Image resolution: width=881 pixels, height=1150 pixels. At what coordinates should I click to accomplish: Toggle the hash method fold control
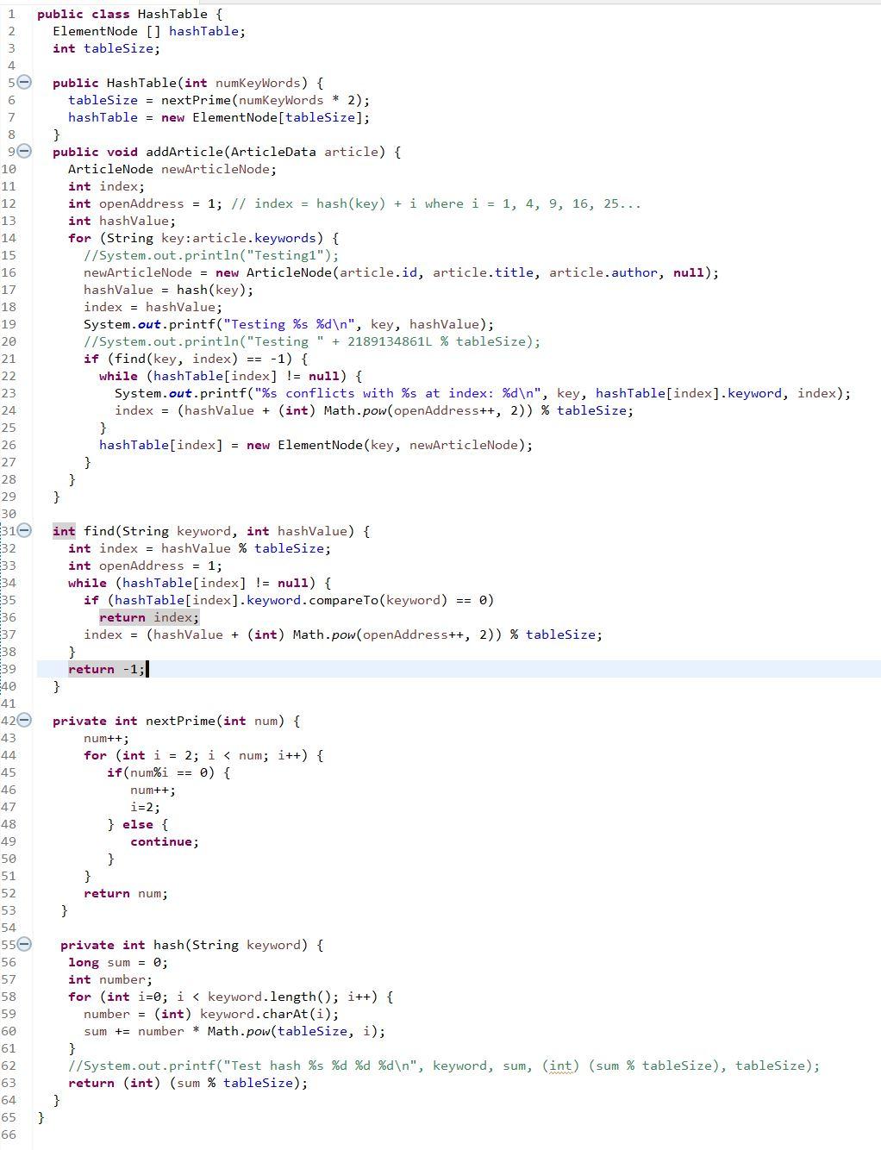[x=23, y=945]
